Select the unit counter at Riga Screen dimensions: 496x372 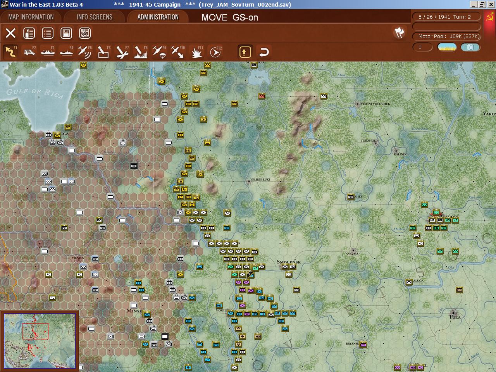57,135
